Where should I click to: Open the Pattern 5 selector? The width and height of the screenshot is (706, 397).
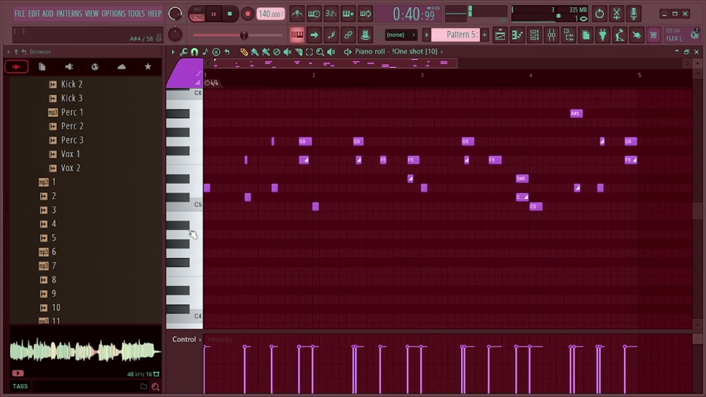(455, 35)
